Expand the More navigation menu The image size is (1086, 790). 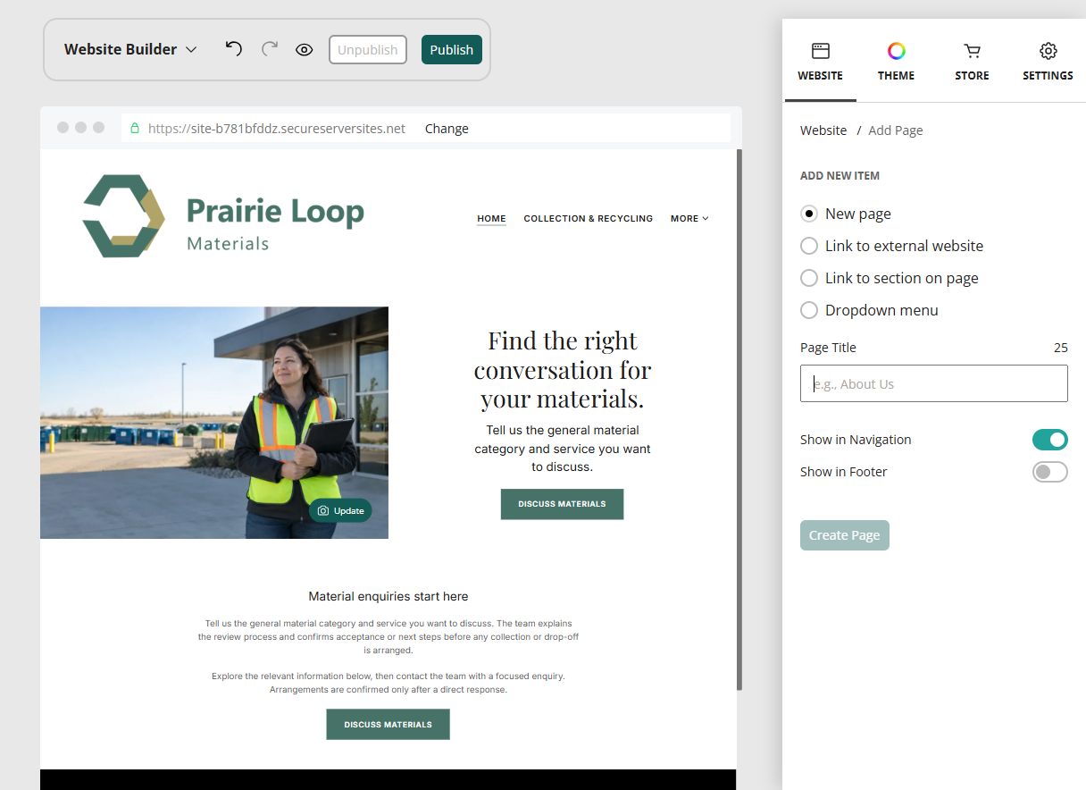tap(689, 218)
